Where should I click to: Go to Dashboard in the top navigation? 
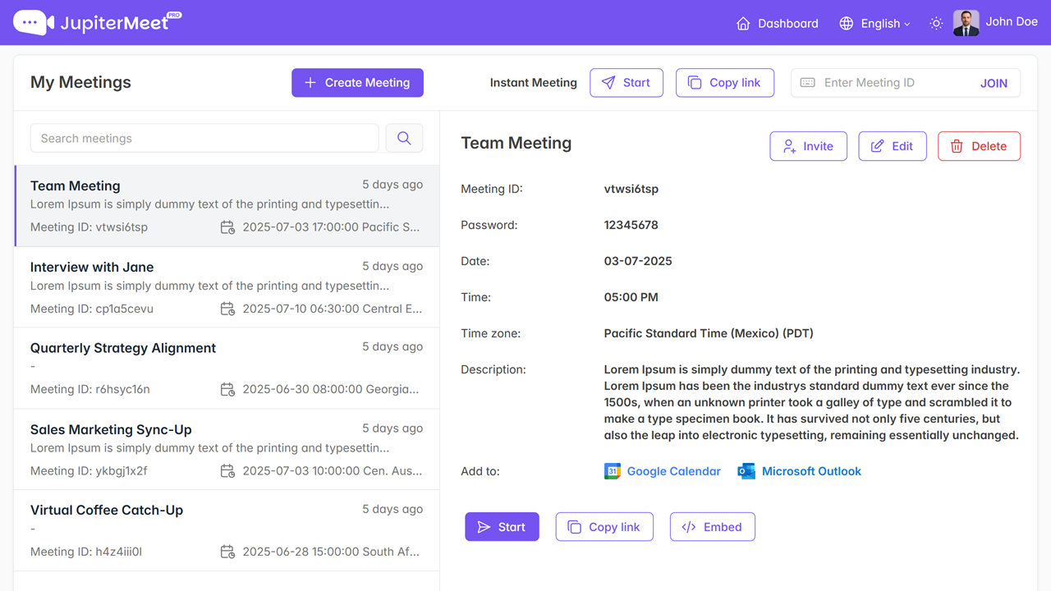[x=778, y=24]
